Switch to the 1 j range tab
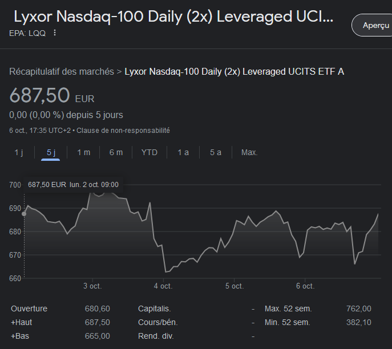The image size is (392, 349). [19, 152]
